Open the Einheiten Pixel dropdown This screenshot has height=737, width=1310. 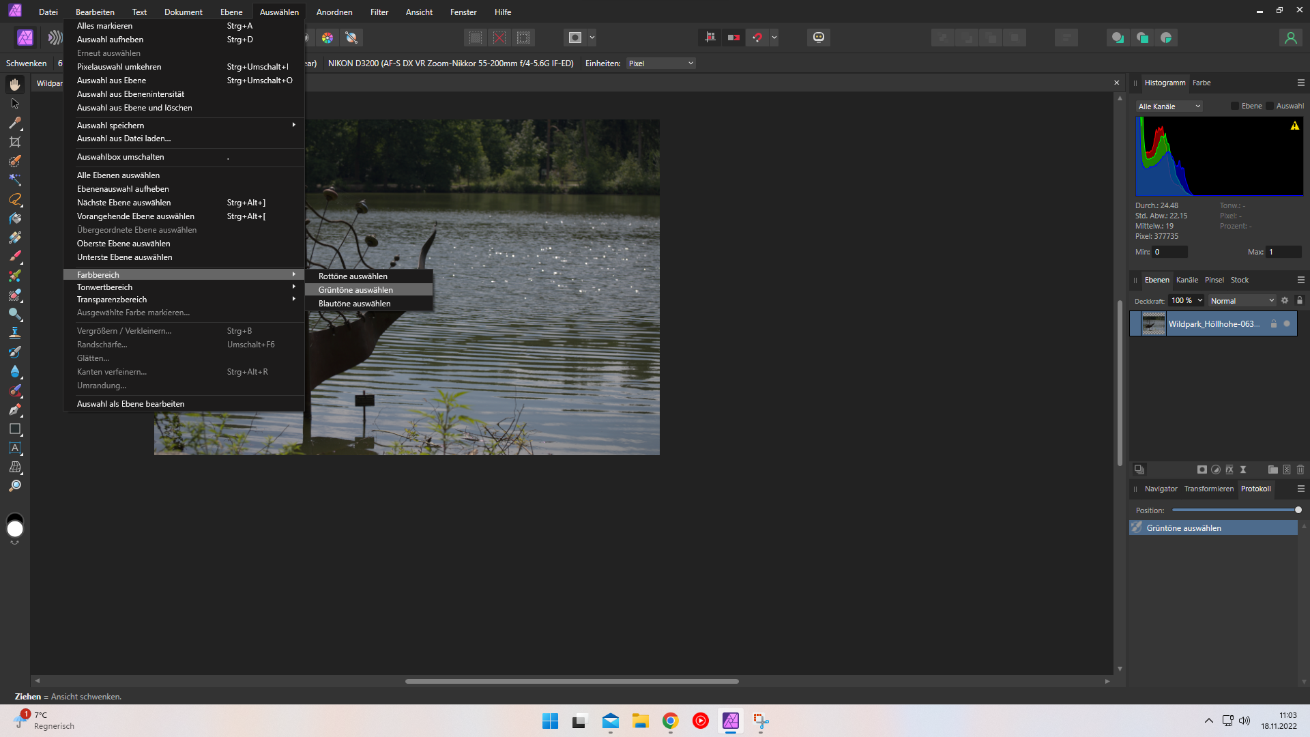pyautogui.click(x=659, y=63)
